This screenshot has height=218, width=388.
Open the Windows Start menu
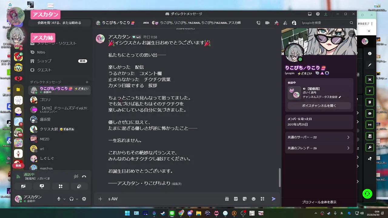click(127, 213)
